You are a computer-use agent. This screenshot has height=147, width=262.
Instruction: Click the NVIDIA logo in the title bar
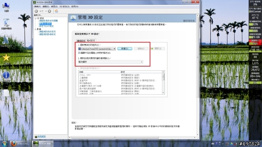34,2
